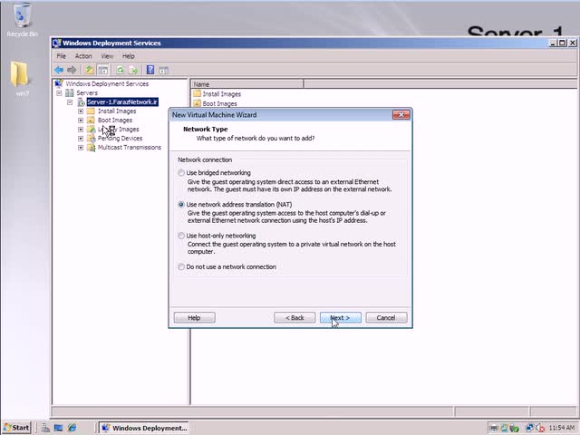Click the Up One Level folder toolbar icon
Viewport: 580px width, 435px height.
[x=89, y=70]
